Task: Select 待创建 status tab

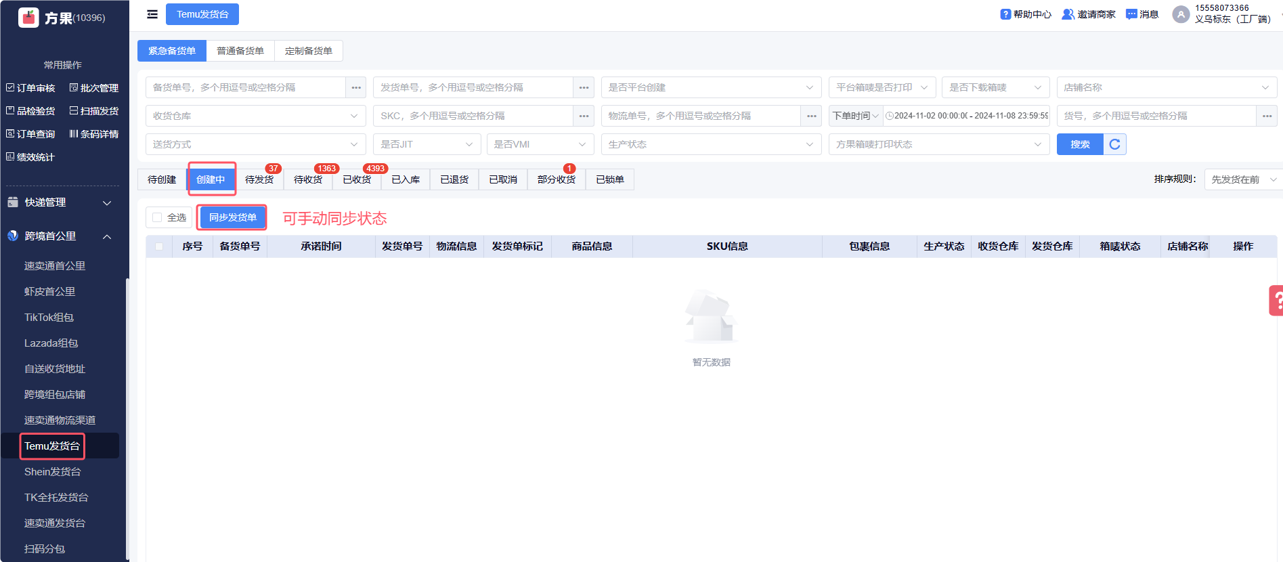Action: coord(162,179)
